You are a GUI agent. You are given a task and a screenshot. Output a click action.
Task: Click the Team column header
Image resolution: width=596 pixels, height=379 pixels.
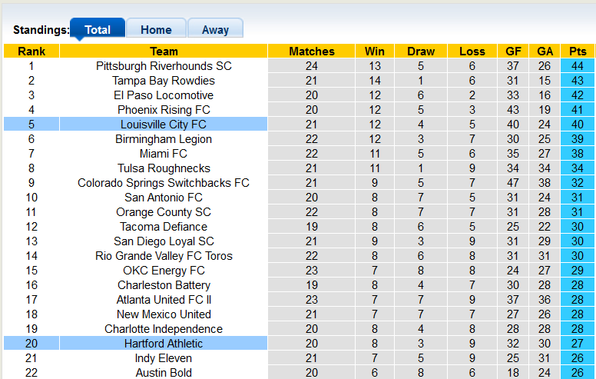tap(164, 52)
